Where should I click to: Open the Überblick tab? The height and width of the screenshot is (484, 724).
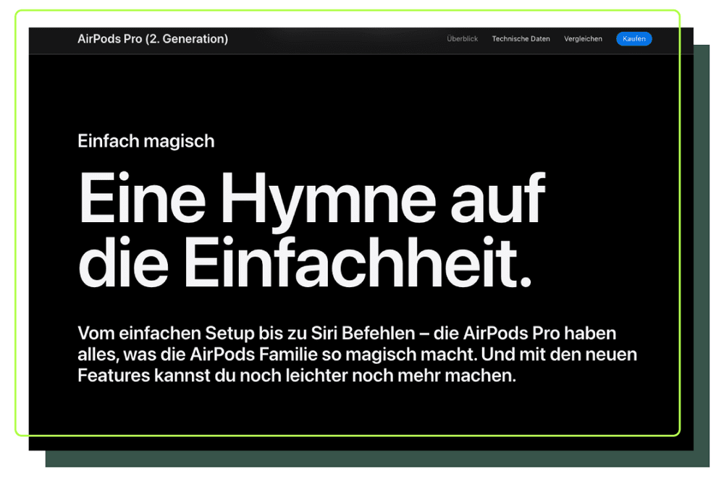tap(462, 39)
